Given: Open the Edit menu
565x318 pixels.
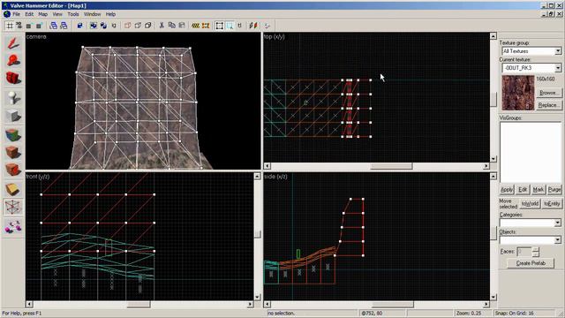Looking at the screenshot, I should [x=29, y=14].
